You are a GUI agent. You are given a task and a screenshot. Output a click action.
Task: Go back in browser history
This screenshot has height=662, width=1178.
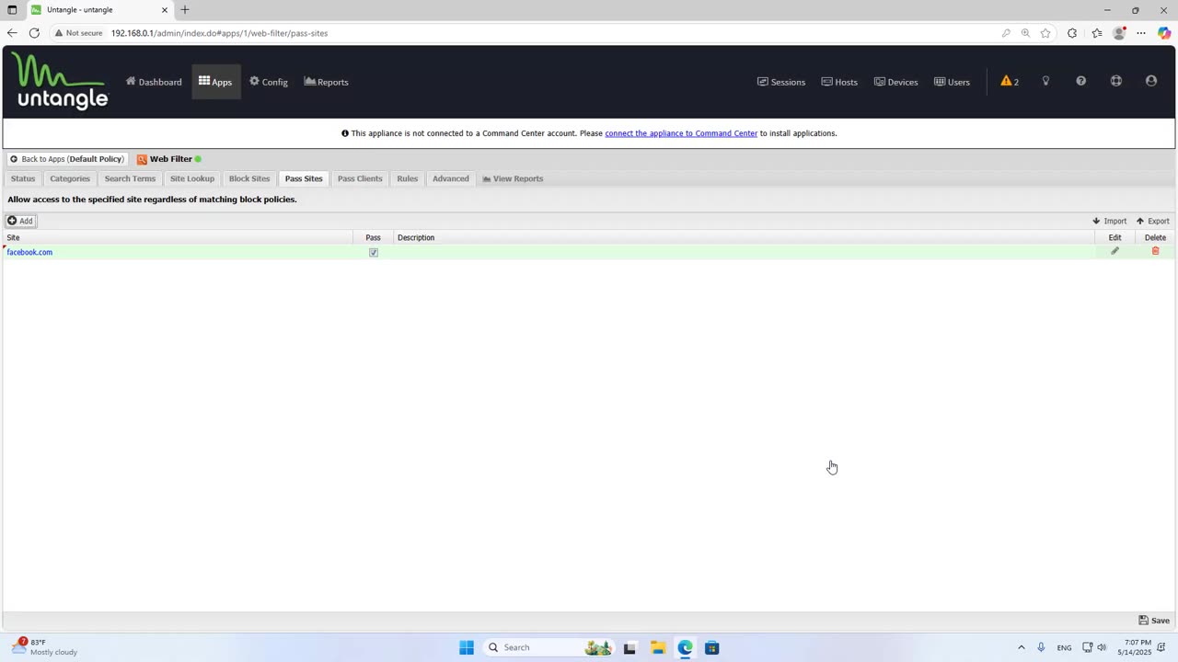[x=12, y=33]
